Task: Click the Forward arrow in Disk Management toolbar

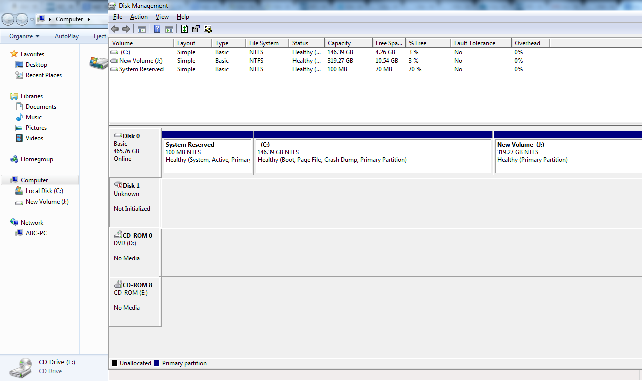Action: pos(126,29)
